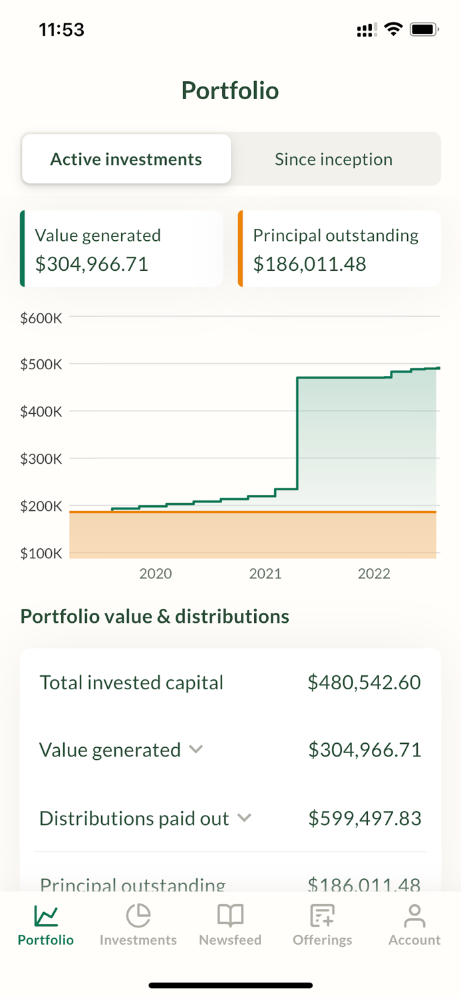This screenshot has height=998, width=461.
Task: Expand the Value generated dropdown
Action: (196, 749)
